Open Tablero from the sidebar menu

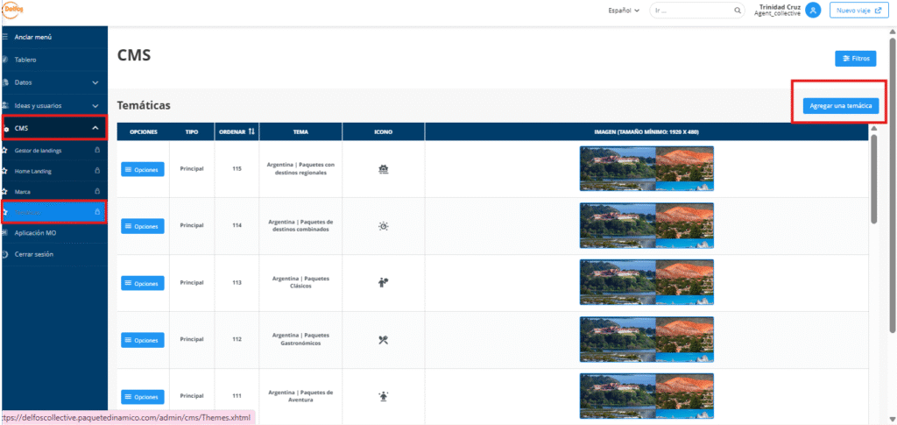pos(25,60)
